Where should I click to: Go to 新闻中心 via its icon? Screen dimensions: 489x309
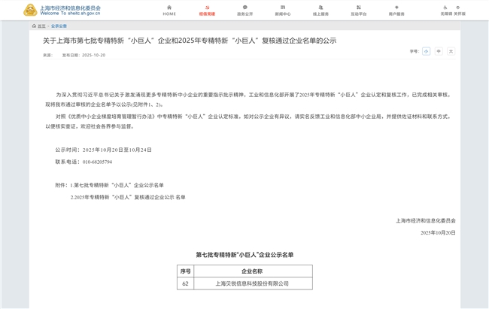283,8
